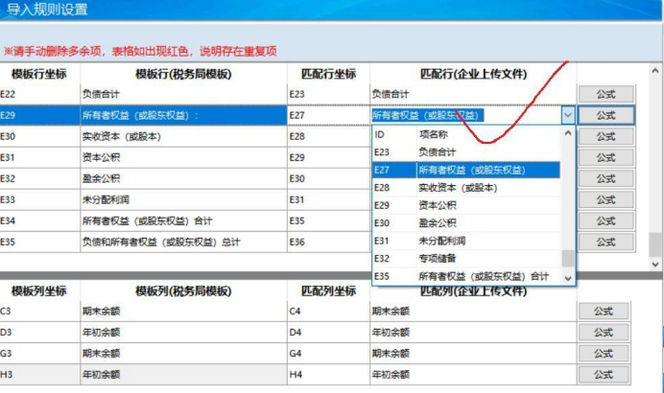
Task: Click the 匹配列坐标 column header
Action: click(326, 290)
